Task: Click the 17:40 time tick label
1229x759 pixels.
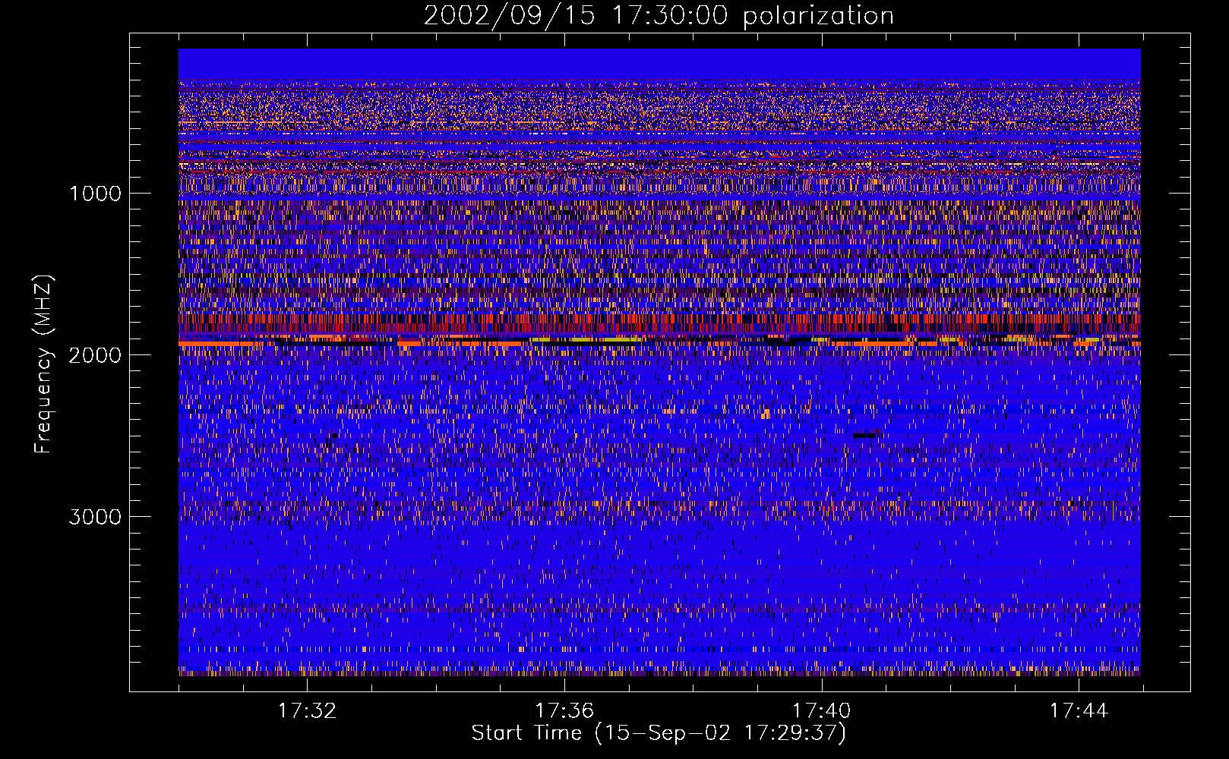Action: pos(822,711)
